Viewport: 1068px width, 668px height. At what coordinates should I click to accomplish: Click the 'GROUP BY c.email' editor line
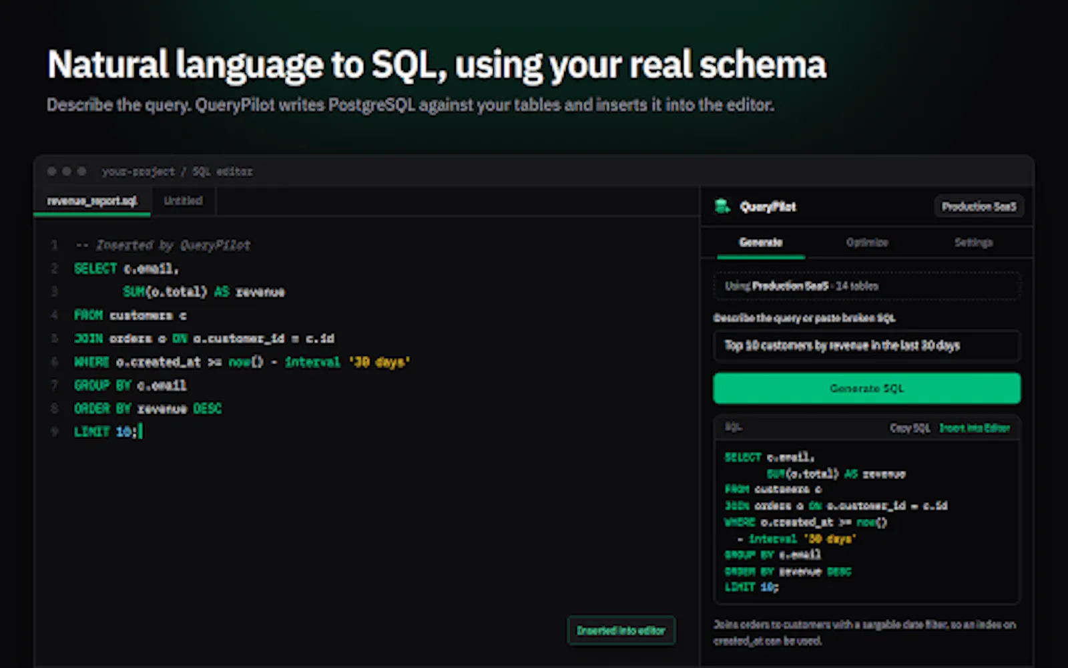130,385
